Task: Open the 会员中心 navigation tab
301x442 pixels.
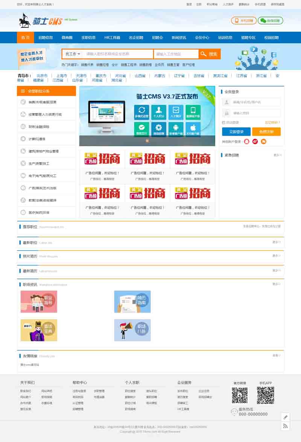Action: (202, 38)
